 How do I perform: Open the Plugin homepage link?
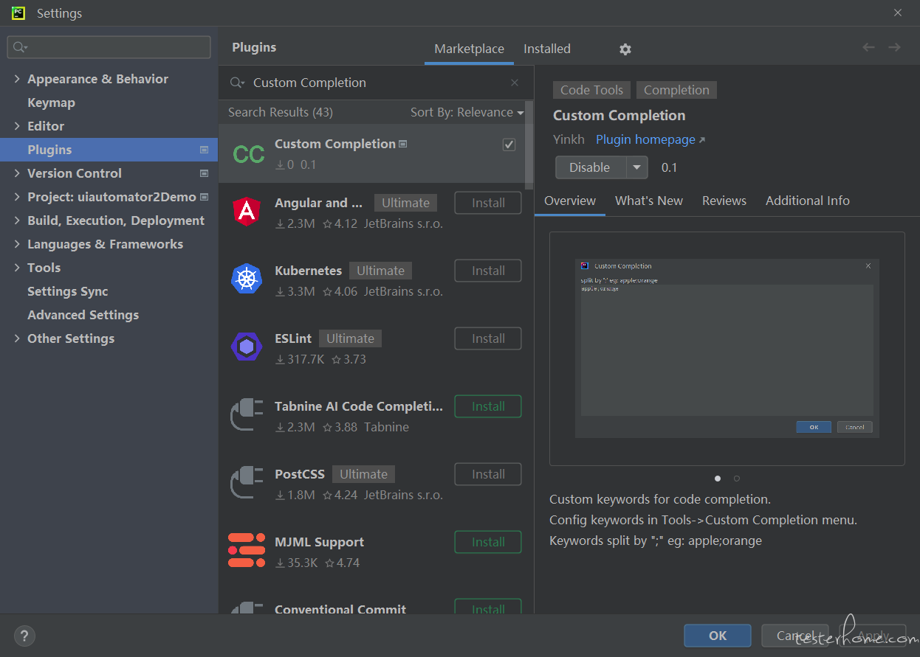pyautogui.click(x=650, y=139)
